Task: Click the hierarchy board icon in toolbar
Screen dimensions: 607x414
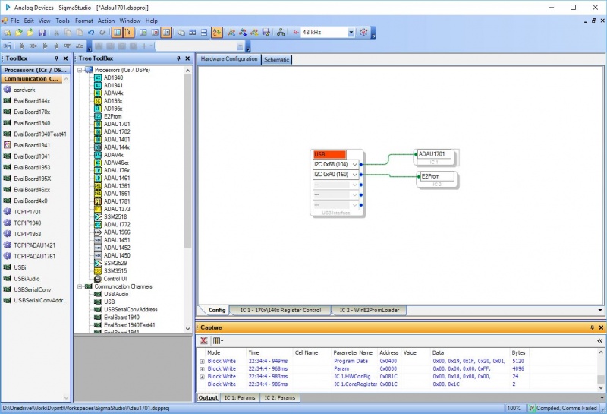Action: click(x=281, y=33)
